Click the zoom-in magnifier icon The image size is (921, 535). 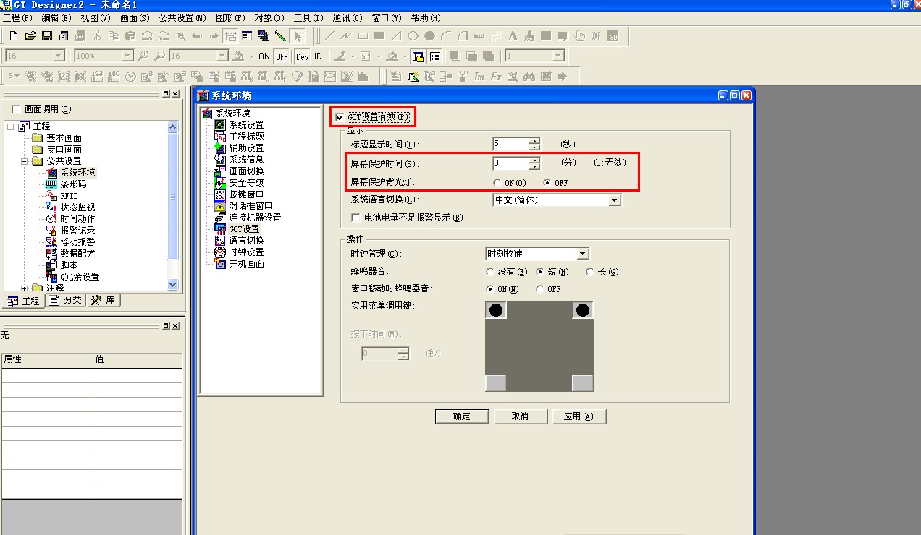point(143,56)
